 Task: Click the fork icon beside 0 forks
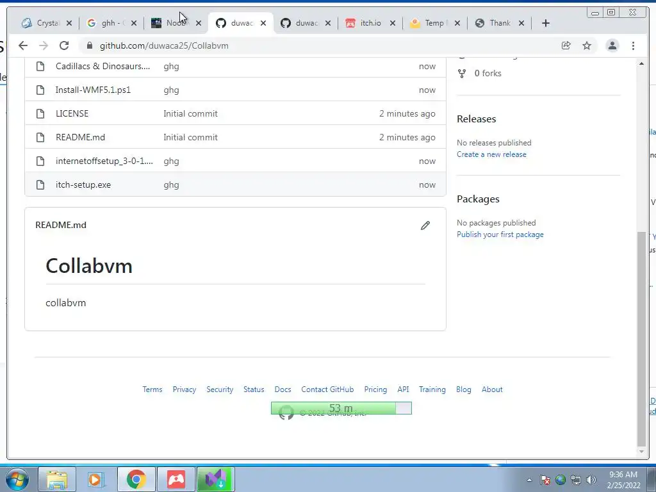(x=462, y=74)
